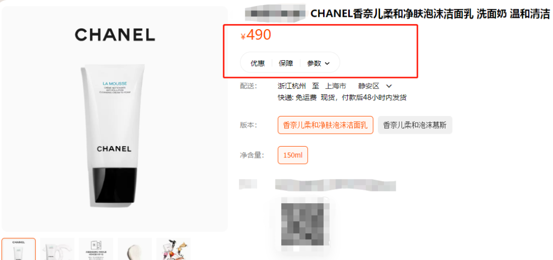Screen dimensions: 553x260
Task: Click the ¥490 price
Action: [256, 35]
